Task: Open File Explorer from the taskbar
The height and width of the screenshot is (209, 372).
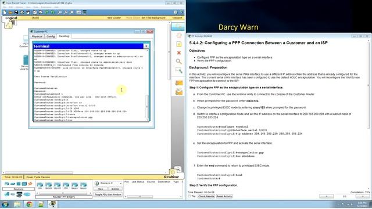Action: [17, 204]
